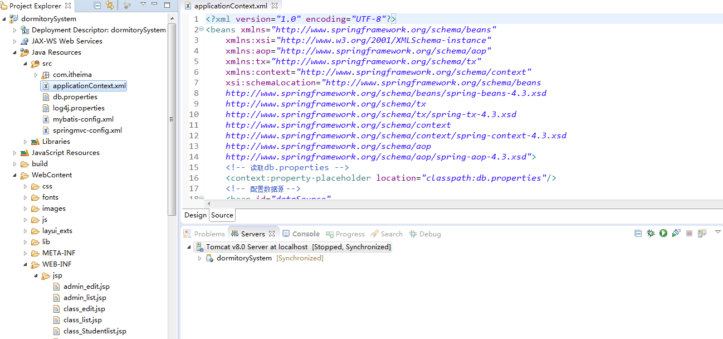Switch to the Source tab of applicationContext.xml
Screen dimensions: 723x339
click(222, 215)
